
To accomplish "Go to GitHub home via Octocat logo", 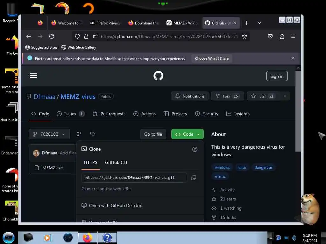I will pos(159,76).
